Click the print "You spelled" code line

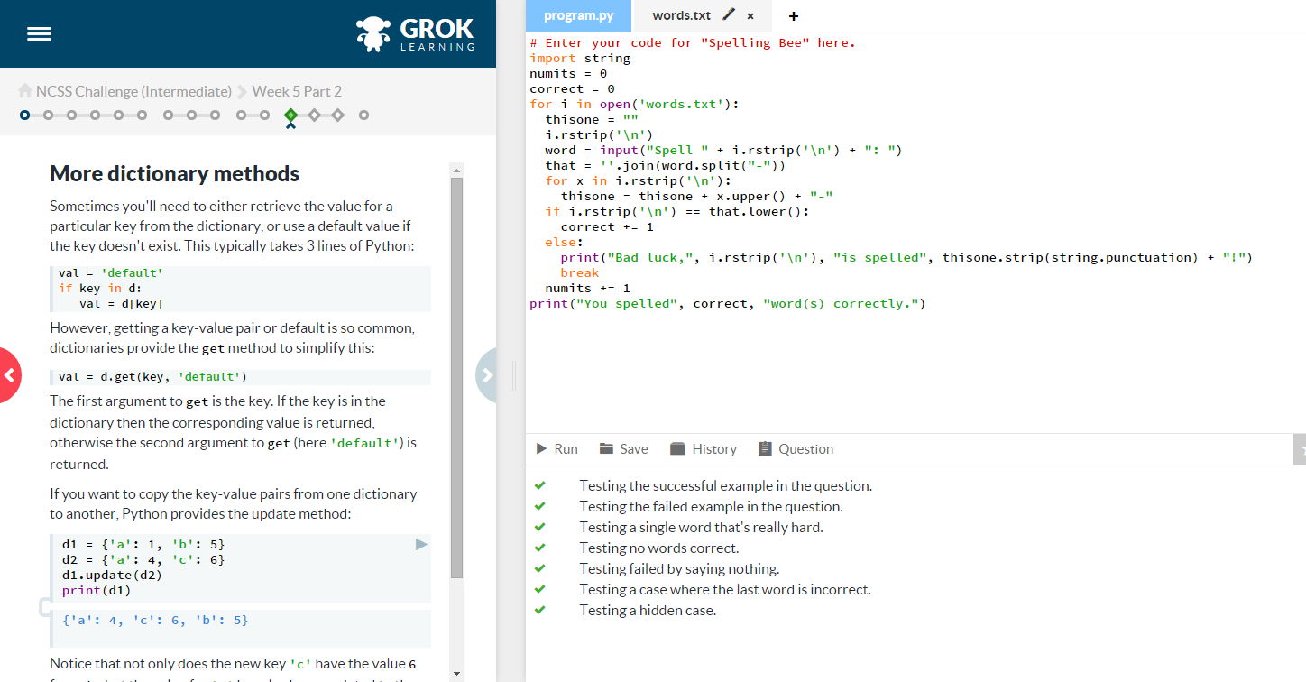click(728, 303)
